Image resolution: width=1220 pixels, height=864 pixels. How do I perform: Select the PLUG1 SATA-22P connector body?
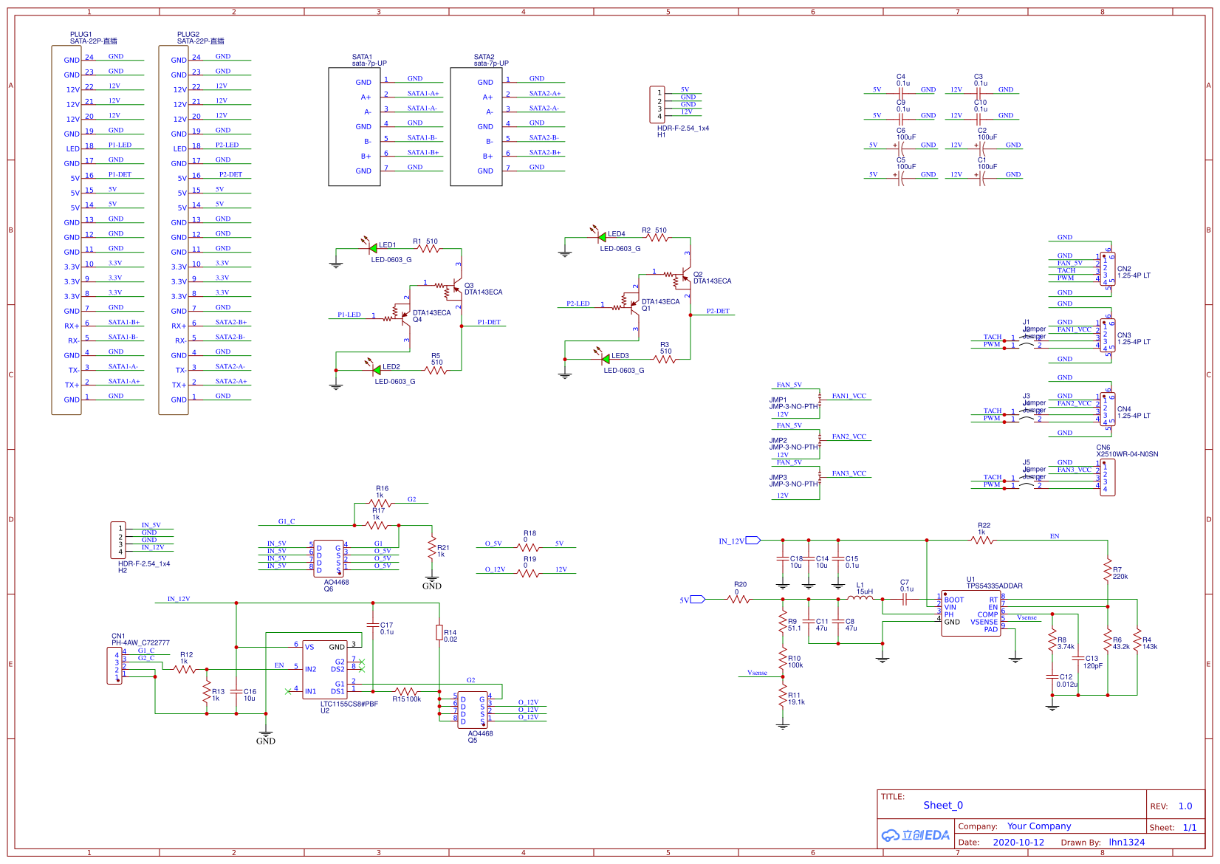click(66, 230)
